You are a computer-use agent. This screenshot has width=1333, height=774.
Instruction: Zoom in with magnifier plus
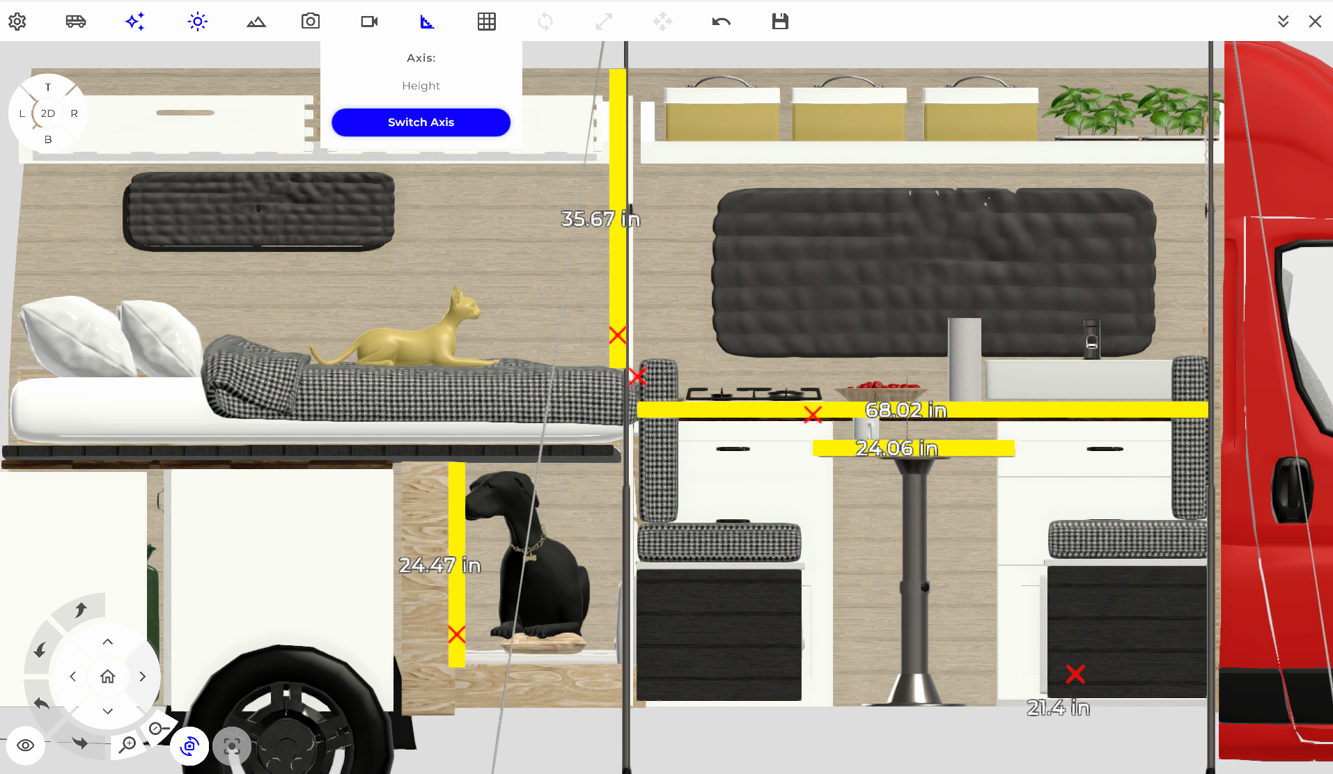coord(127,745)
